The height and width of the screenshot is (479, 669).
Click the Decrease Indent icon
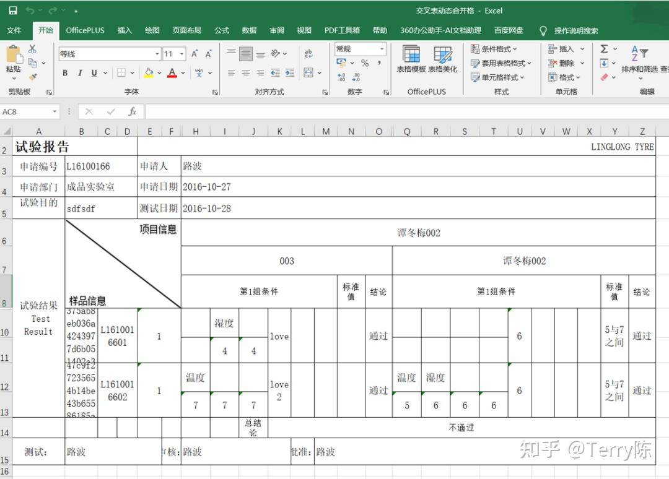tap(275, 73)
